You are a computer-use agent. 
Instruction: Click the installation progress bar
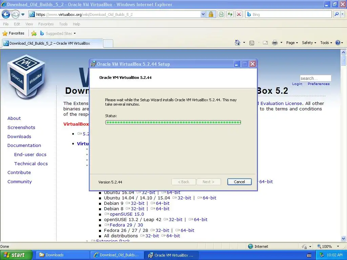pos(173,122)
